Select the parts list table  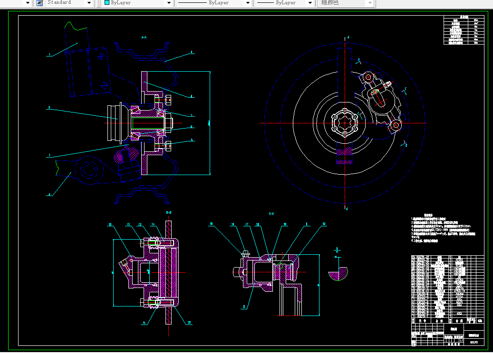point(447,289)
